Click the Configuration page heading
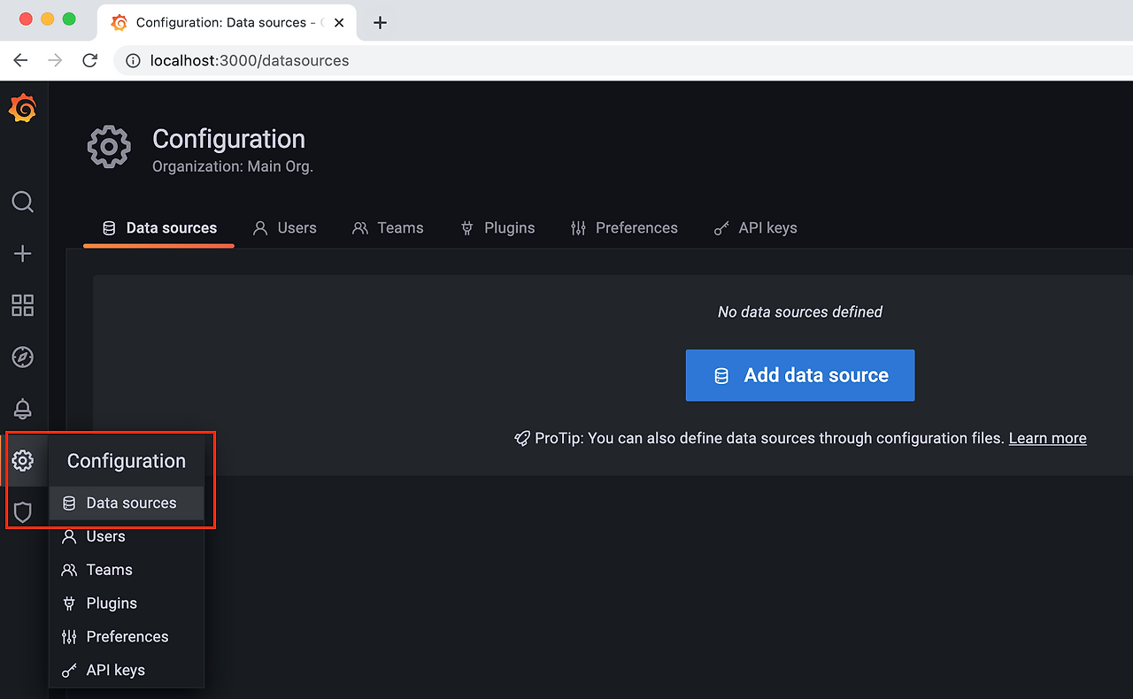Viewport: 1133px width, 699px height. pyautogui.click(x=228, y=139)
